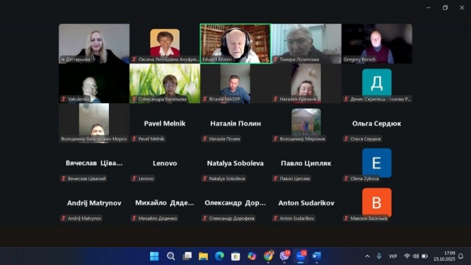Open Microsoft Word from the taskbar
The width and height of the screenshot is (471, 265).
coord(317,256)
